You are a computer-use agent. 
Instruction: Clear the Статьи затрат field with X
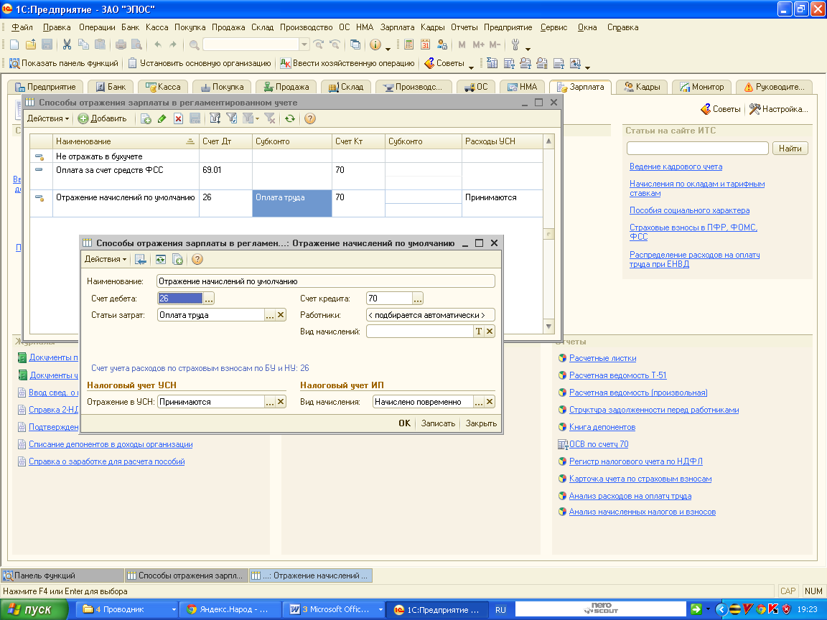pyautogui.click(x=281, y=315)
